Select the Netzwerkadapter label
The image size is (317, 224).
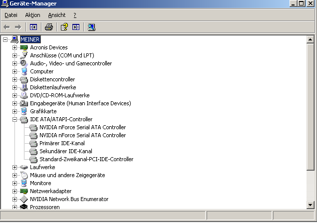pyautogui.click(x=50, y=191)
